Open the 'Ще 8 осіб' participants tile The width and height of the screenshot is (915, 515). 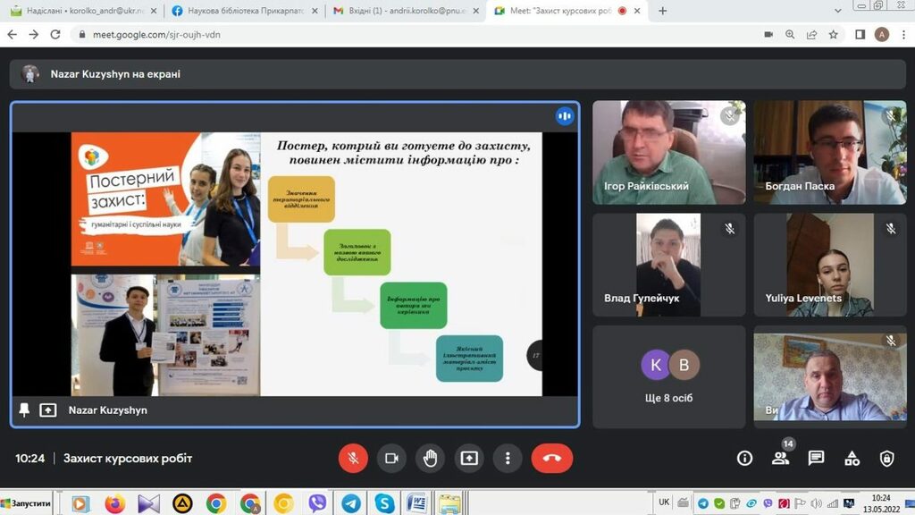click(668, 376)
